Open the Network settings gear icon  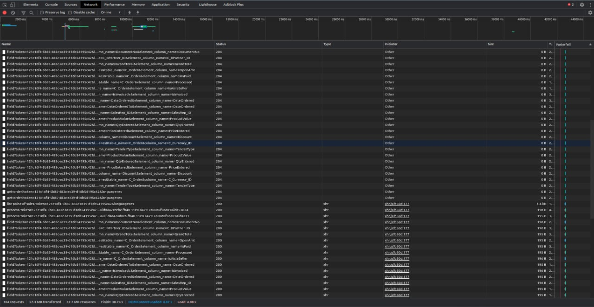590,13
